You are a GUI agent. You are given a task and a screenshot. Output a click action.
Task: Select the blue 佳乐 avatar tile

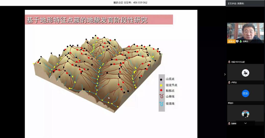coord(245,93)
